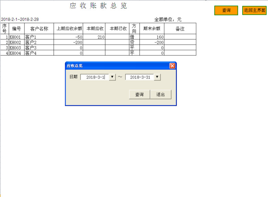Click the 备注 column header
Viewport: 268px width, 197px height.
180,29
